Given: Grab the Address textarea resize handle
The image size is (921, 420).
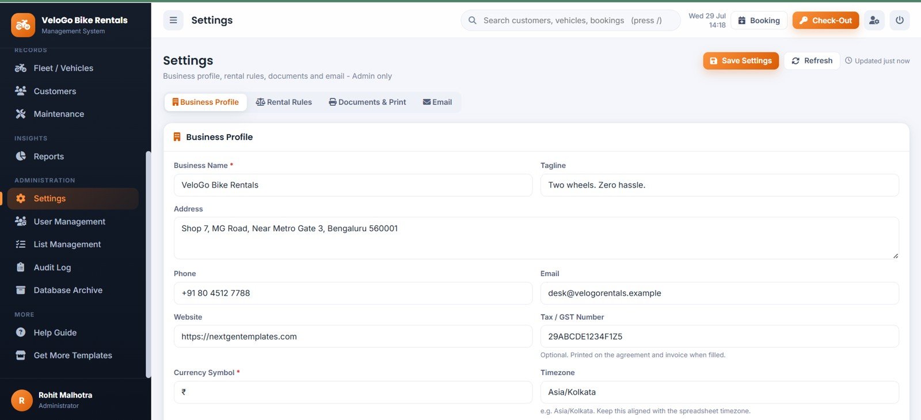Looking at the screenshot, I should pos(895,255).
